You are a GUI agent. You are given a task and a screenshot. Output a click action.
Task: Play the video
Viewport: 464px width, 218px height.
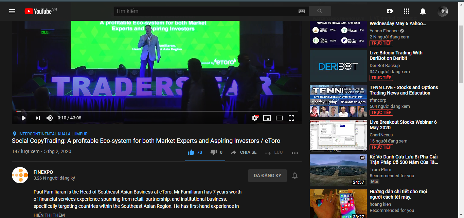pyautogui.click(x=24, y=118)
